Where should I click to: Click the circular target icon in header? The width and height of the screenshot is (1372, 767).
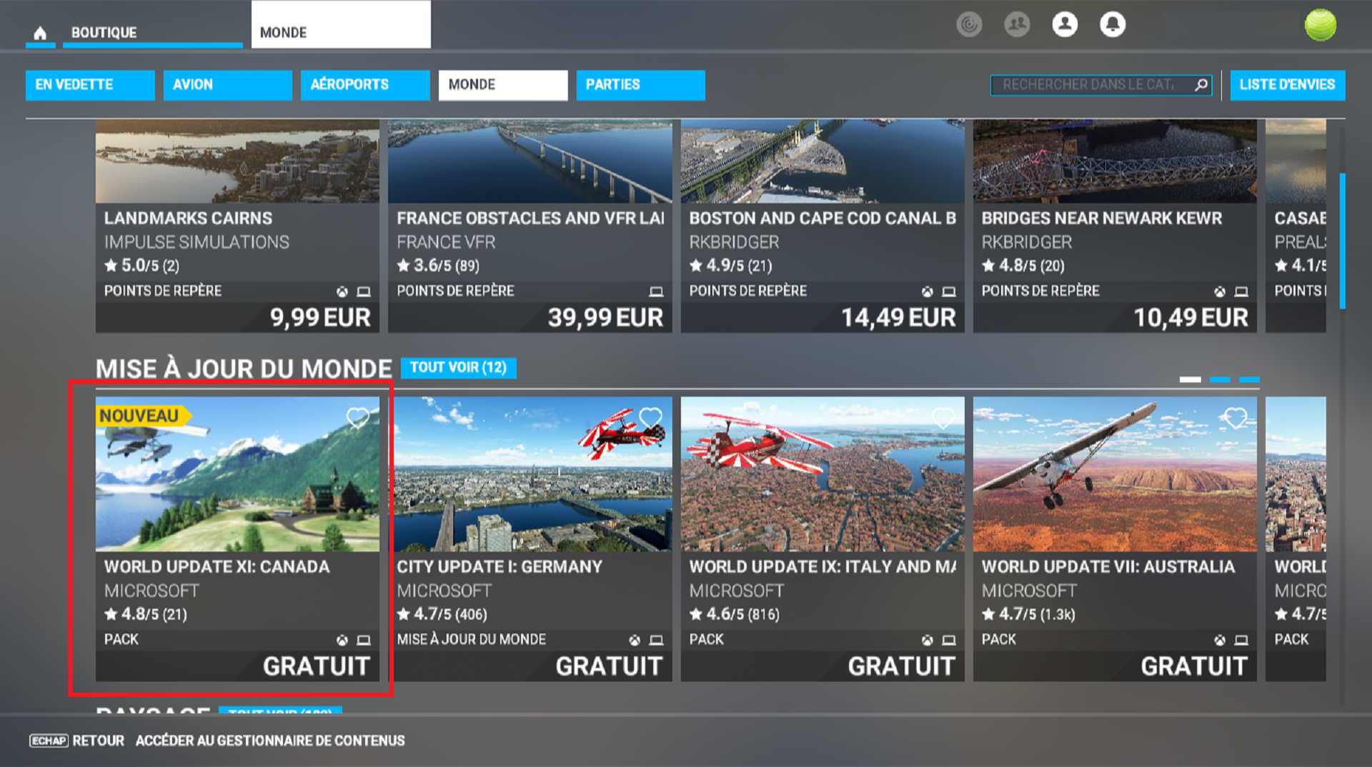tap(969, 24)
